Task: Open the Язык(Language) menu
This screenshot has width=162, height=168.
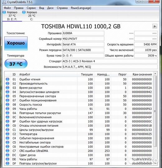Action: [x=81, y=8]
